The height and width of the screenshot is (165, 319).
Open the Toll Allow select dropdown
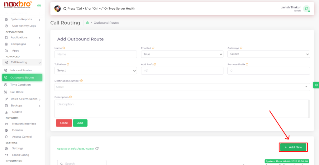tap(96, 71)
